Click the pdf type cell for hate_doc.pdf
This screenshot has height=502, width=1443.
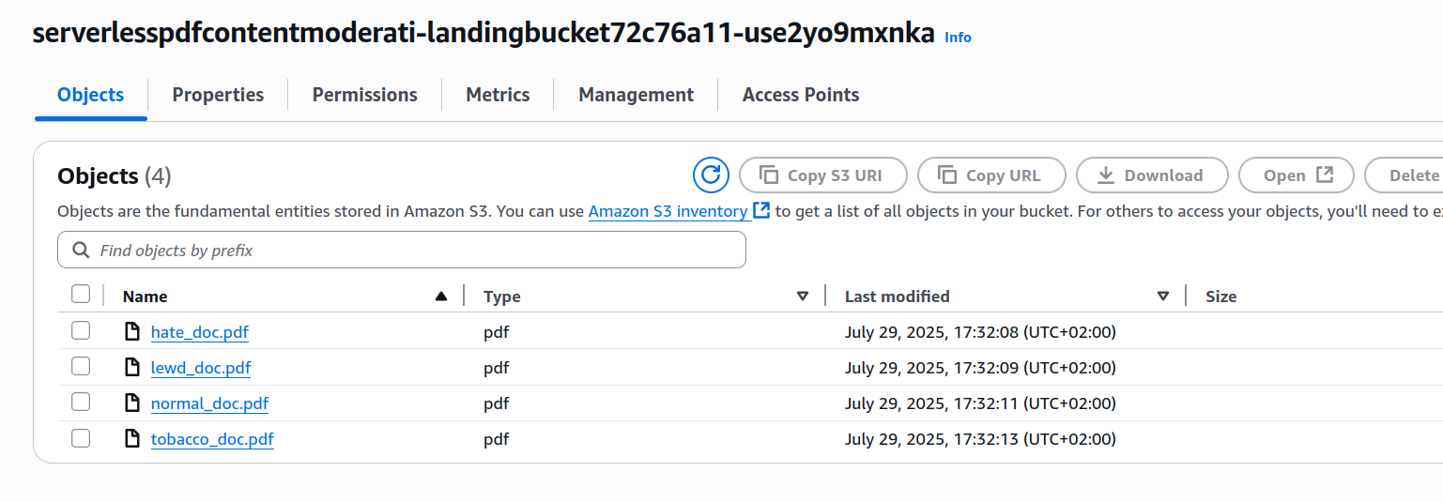(x=496, y=332)
